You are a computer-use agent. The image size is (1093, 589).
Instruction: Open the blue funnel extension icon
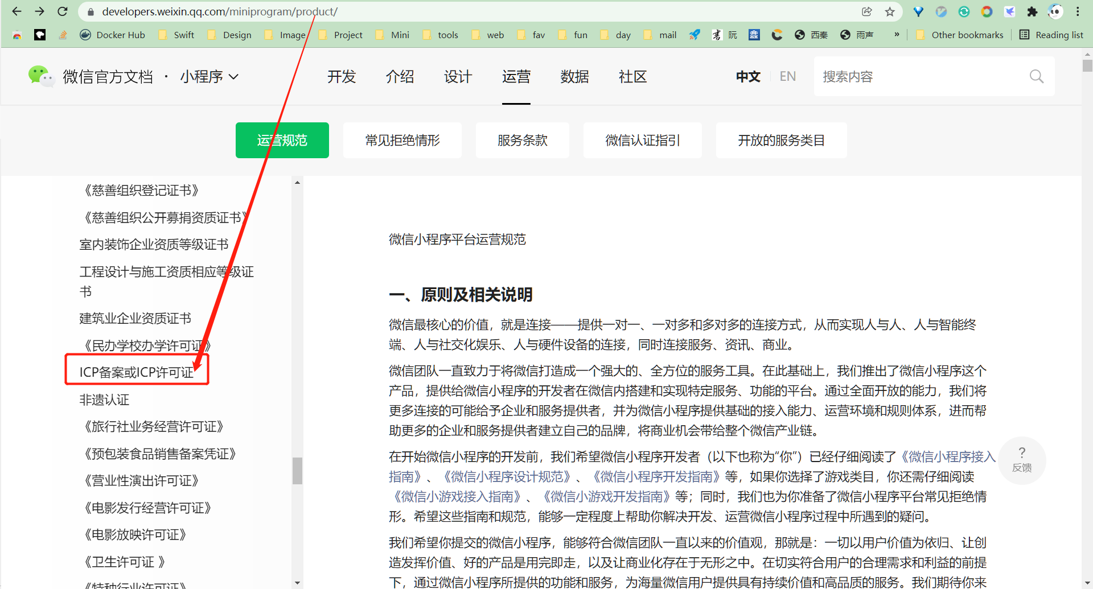[918, 11]
